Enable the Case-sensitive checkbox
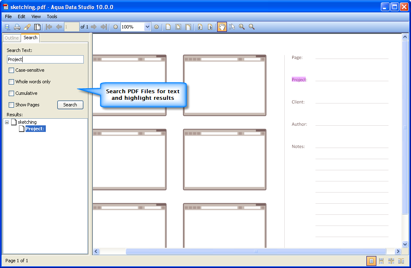The height and width of the screenshot is (268, 411). click(x=11, y=70)
